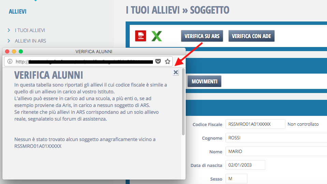Click the Data di nascita field
This screenshot has width=327, height=184.
tap(245, 165)
